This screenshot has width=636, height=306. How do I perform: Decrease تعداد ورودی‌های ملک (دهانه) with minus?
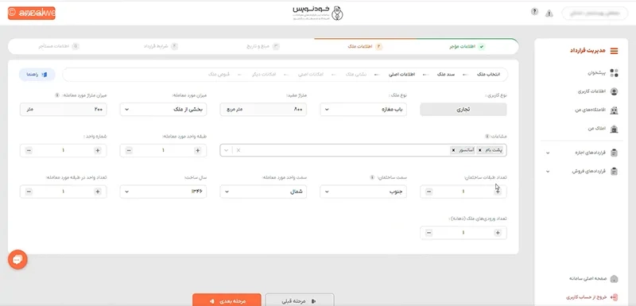(x=429, y=233)
